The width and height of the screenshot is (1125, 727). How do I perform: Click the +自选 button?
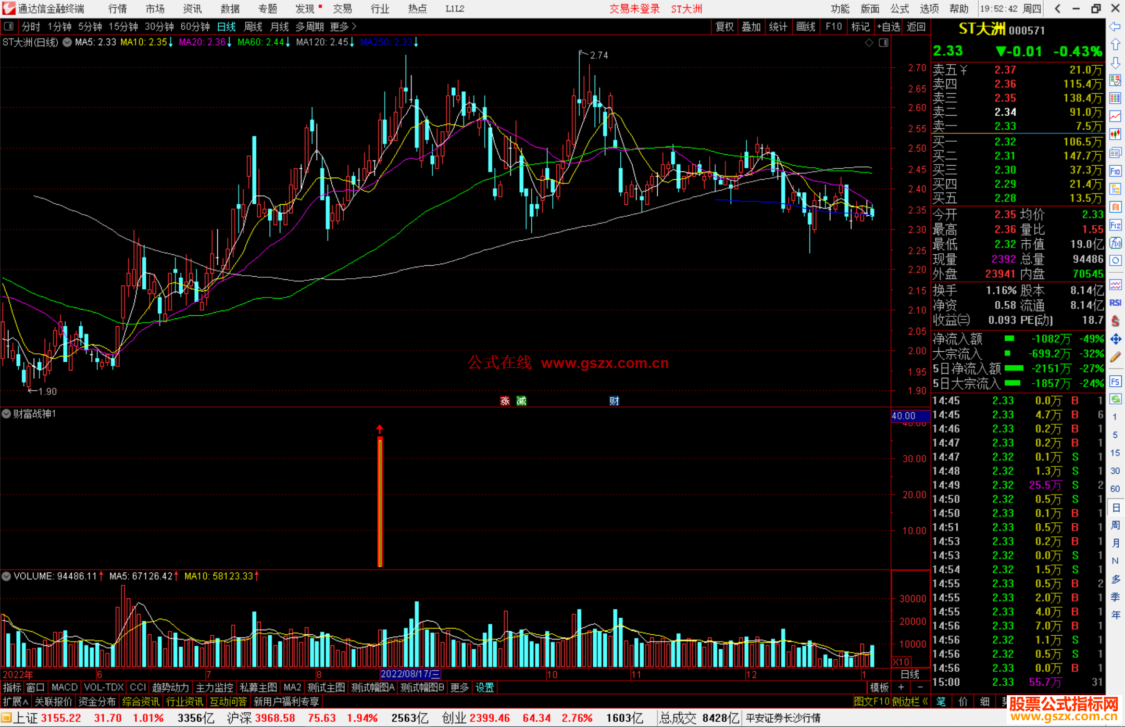pos(889,27)
